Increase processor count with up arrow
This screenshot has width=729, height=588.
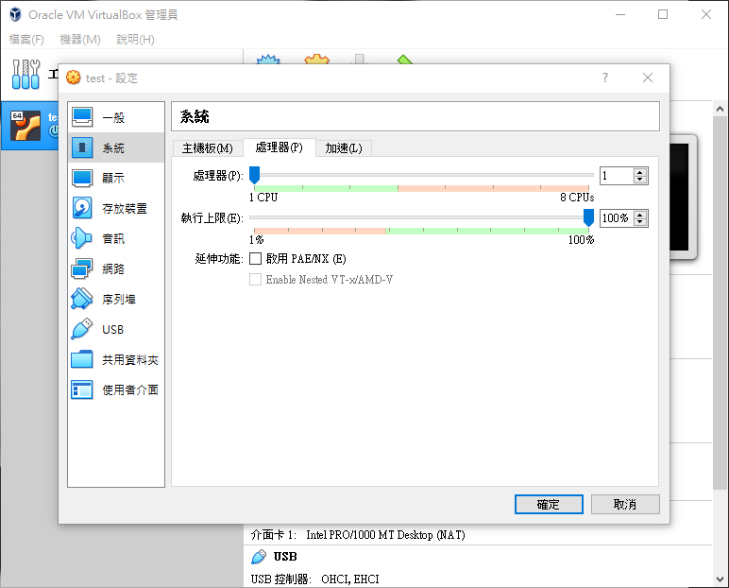click(x=640, y=172)
